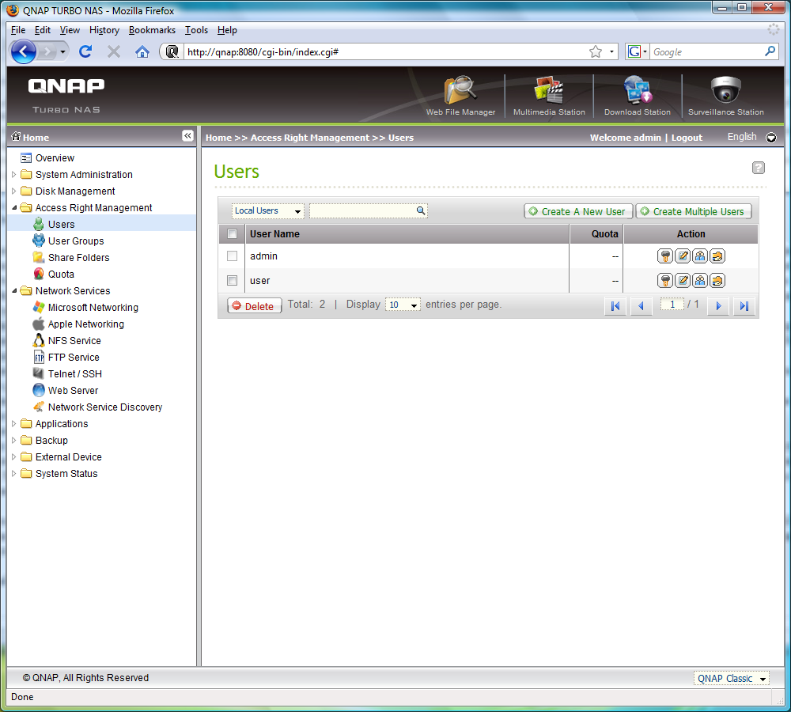The width and height of the screenshot is (791, 712).
Task: Click the search magnifier in user filter
Action: coord(420,210)
